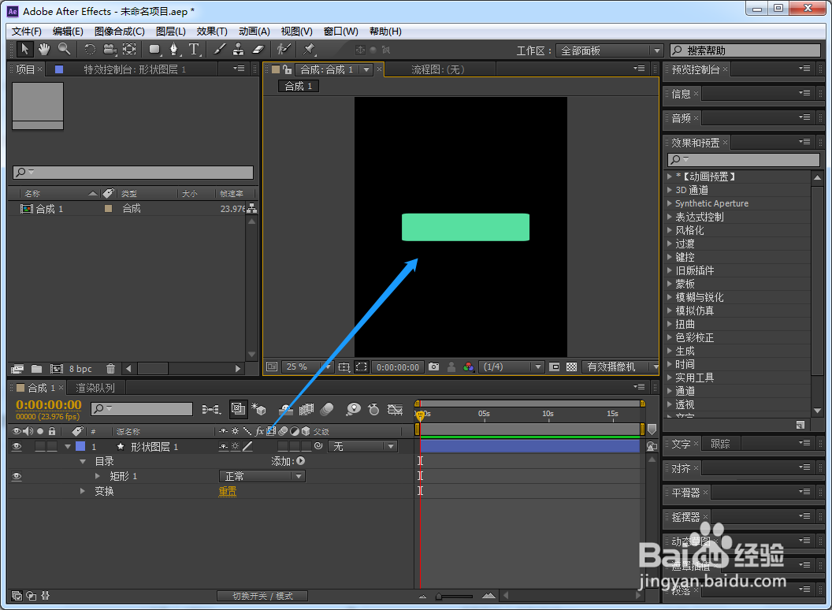Select the Selection arrow tool

pyautogui.click(x=24, y=50)
